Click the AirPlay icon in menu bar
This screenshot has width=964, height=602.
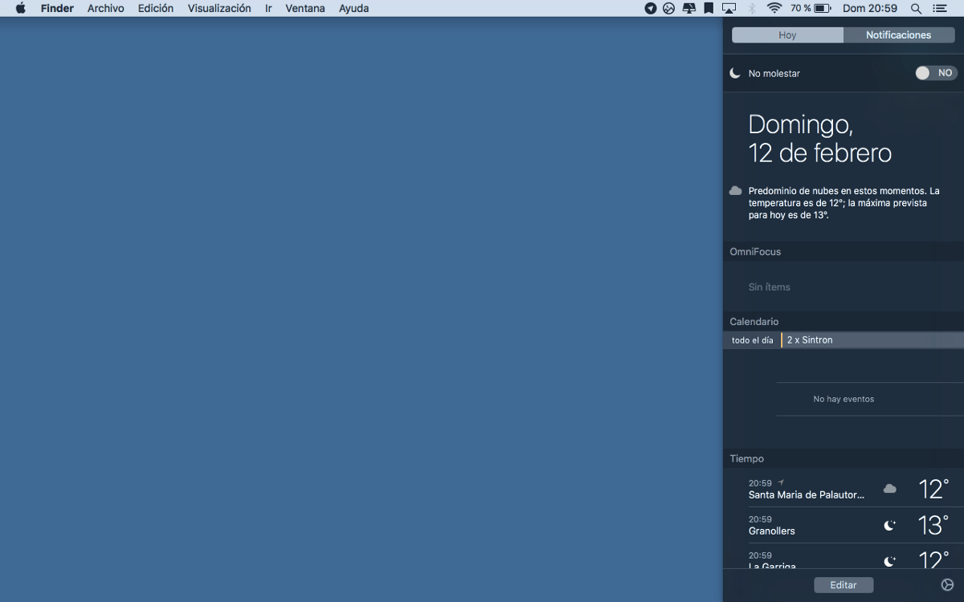point(729,8)
